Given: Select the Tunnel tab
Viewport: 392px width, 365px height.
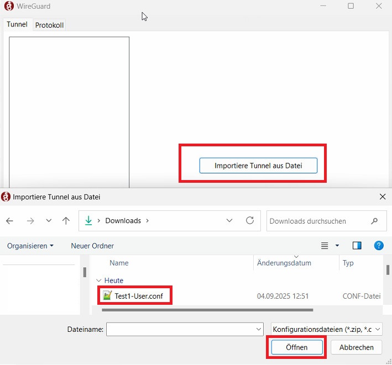Looking at the screenshot, I should (x=17, y=24).
